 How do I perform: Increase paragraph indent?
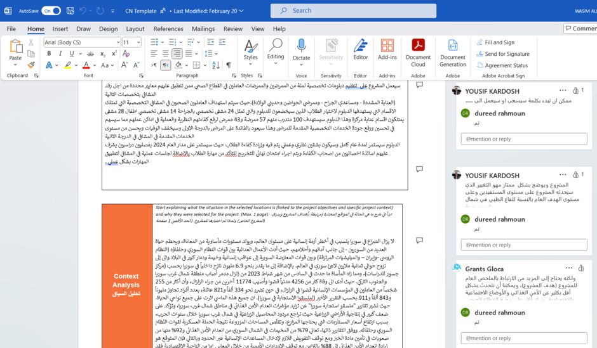[x=222, y=42]
